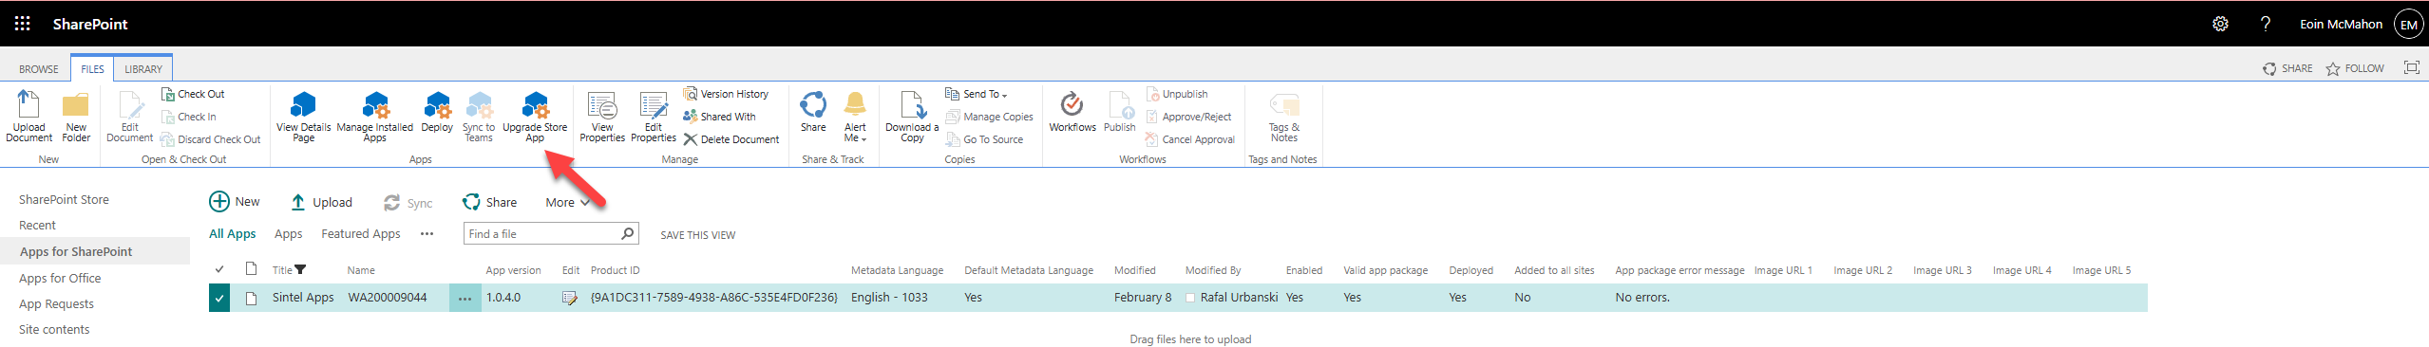Open Recent in left navigation
This screenshot has width=2429, height=347.
[38, 225]
